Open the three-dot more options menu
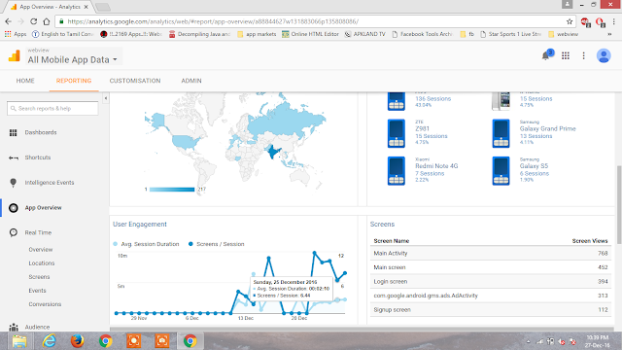 [583, 56]
